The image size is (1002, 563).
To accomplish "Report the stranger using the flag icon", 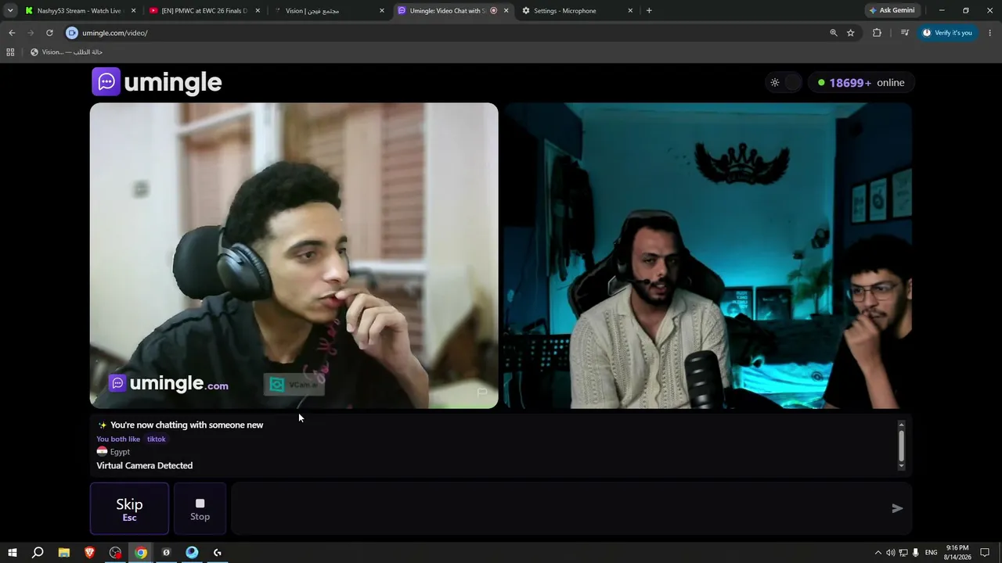I will pos(482,392).
